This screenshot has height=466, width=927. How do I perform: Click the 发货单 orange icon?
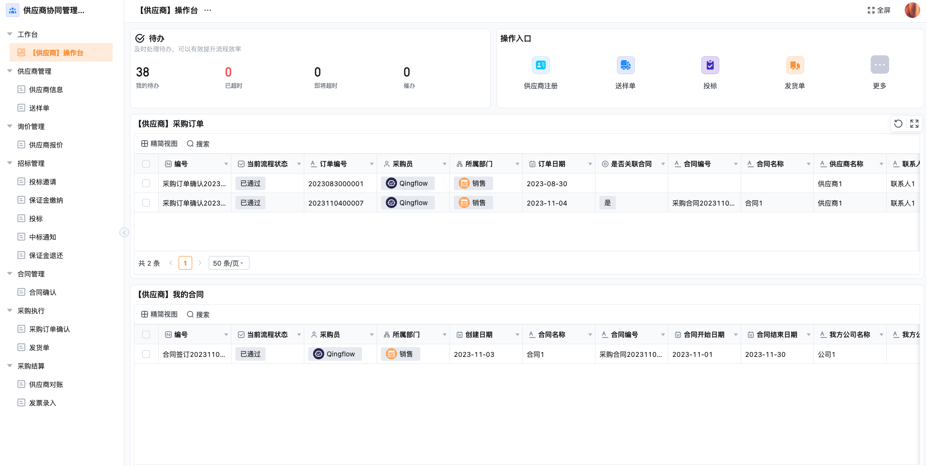tap(795, 65)
